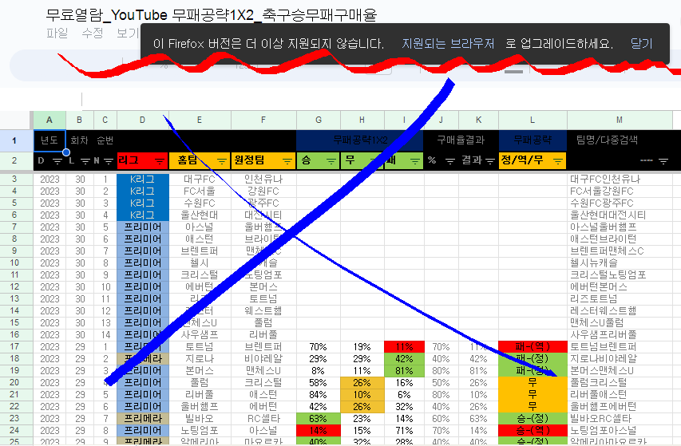Open the filter icon on the N (순번) header

click(x=109, y=161)
